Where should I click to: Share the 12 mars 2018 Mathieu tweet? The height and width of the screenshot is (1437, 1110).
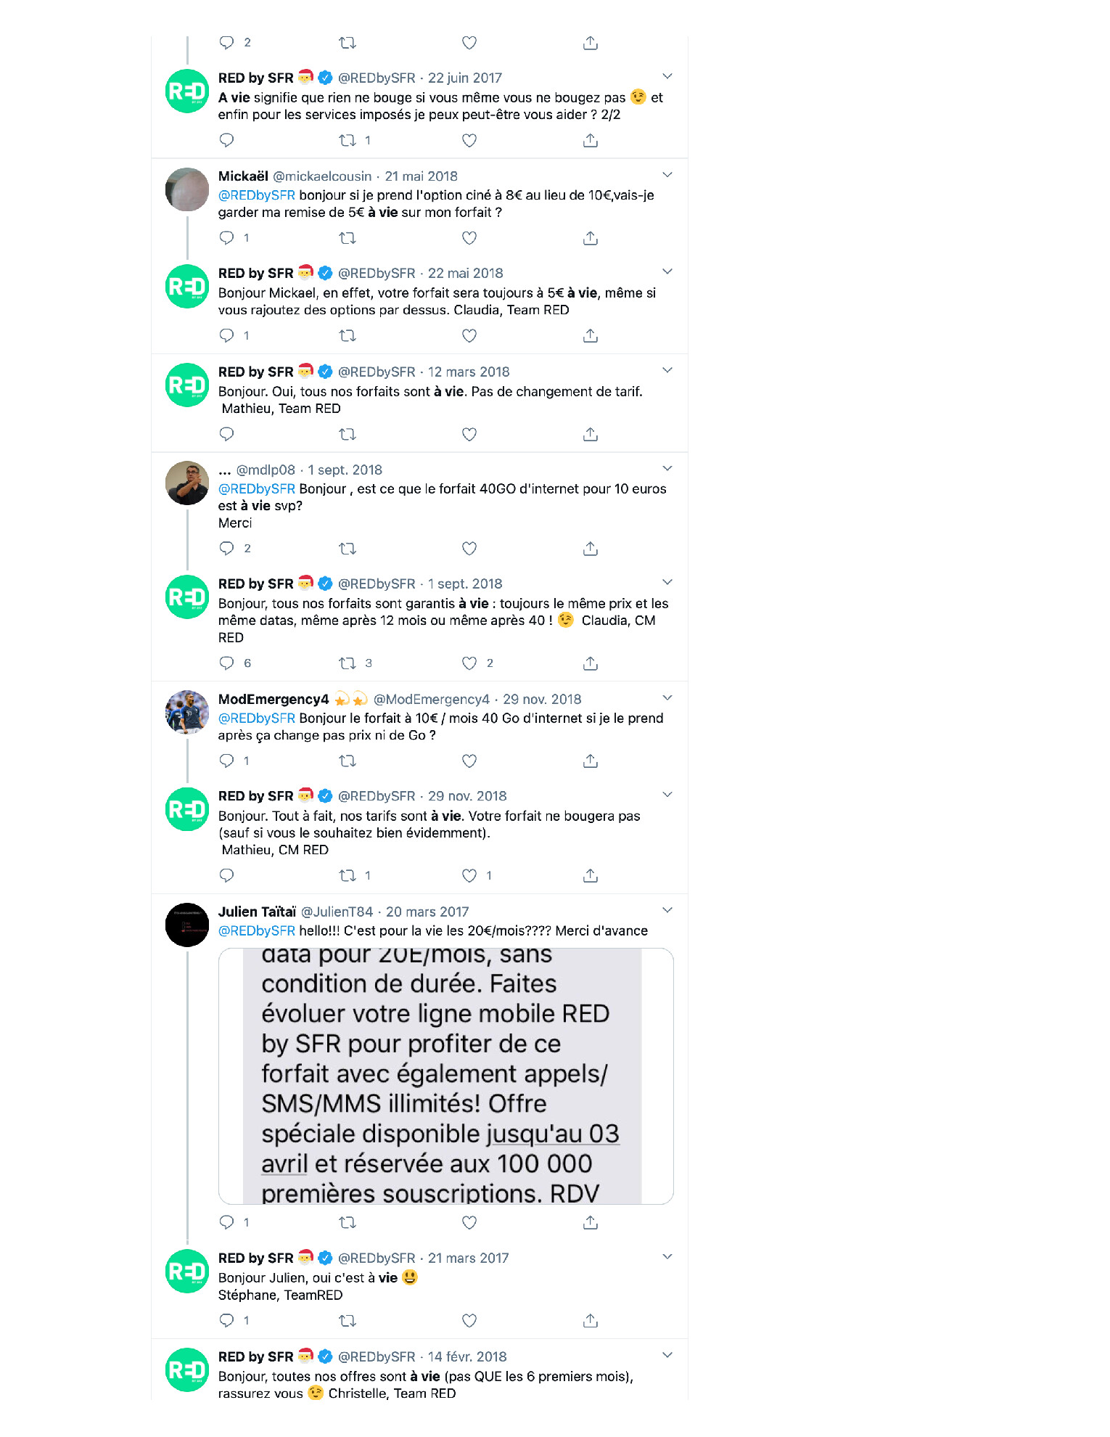point(591,434)
